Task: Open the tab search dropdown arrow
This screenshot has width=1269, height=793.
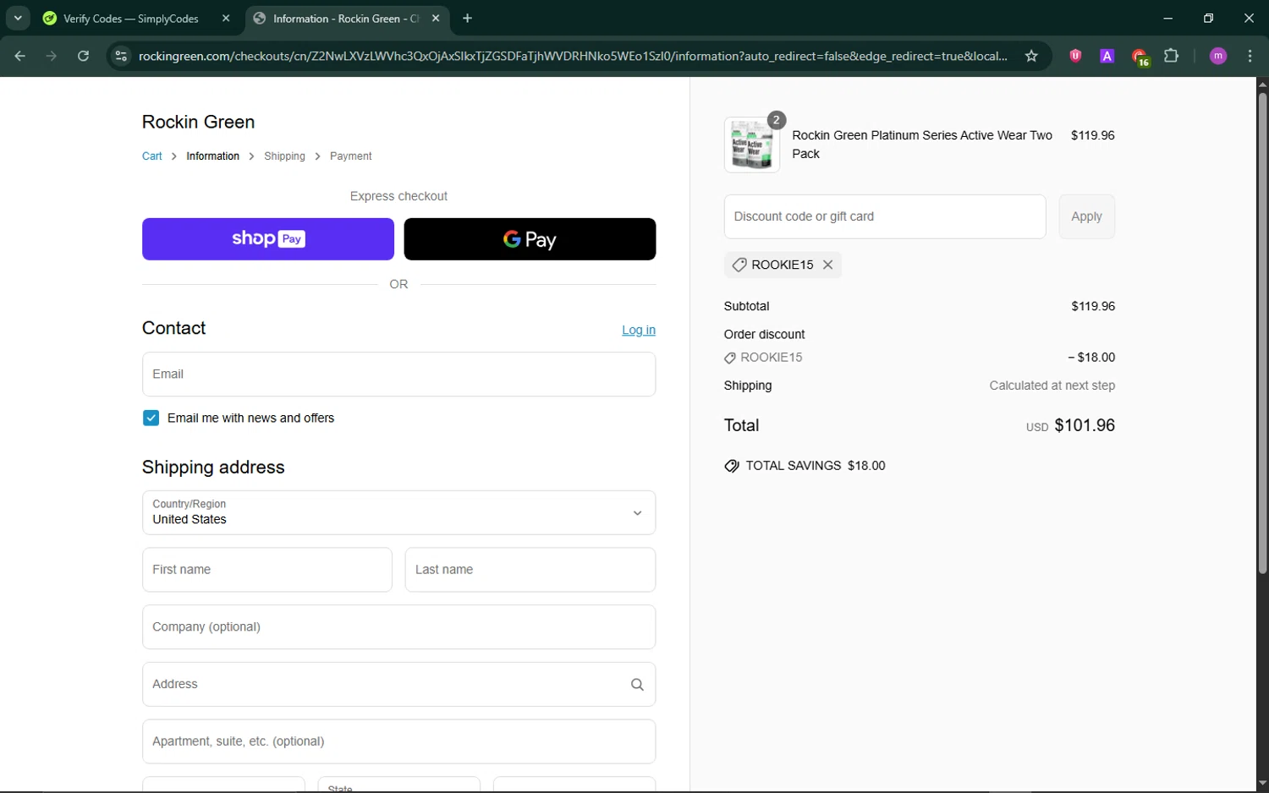Action: tap(18, 18)
